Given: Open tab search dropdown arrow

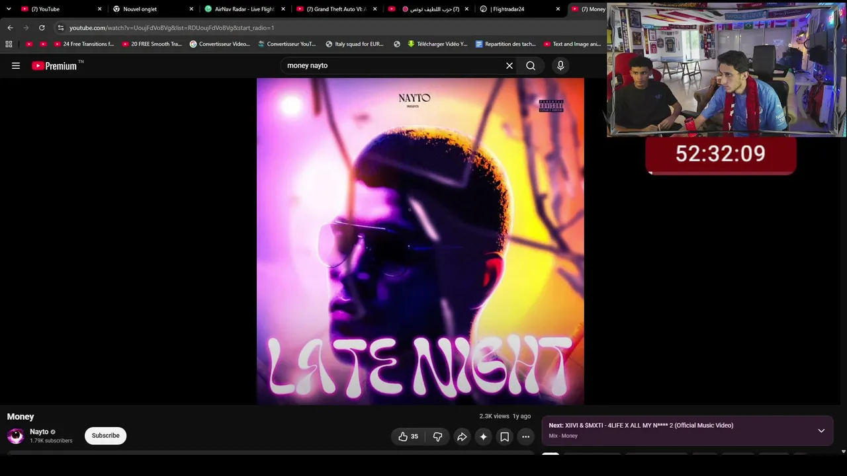Looking at the screenshot, I should [9, 9].
